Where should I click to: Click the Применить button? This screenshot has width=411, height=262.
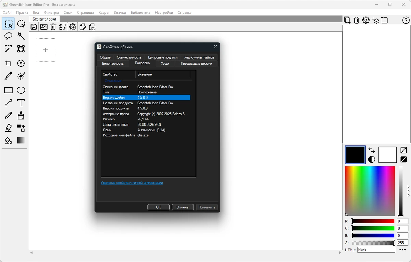pos(207,207)
